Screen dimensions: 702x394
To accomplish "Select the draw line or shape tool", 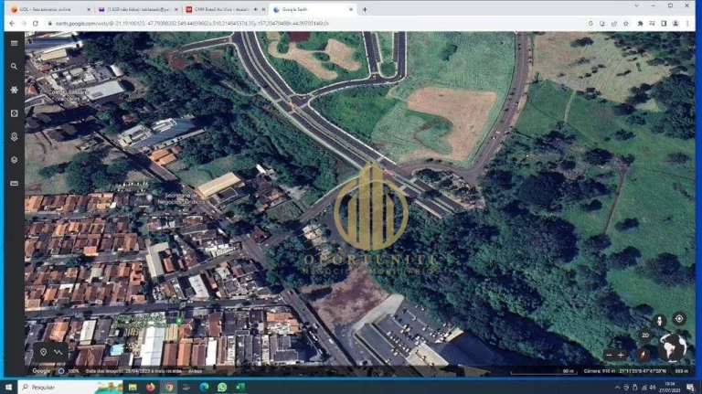I will pyautogui.click(x=58, y=352).
